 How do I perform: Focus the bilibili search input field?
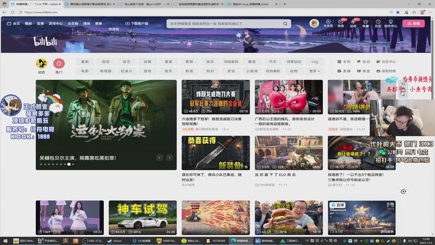pyautogui.click(x=225, y=23)
